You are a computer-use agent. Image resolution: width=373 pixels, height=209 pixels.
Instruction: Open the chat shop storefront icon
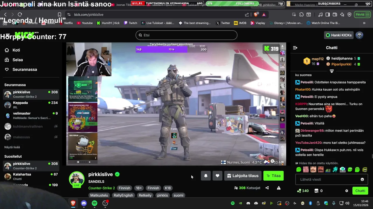tap(316, 191)
